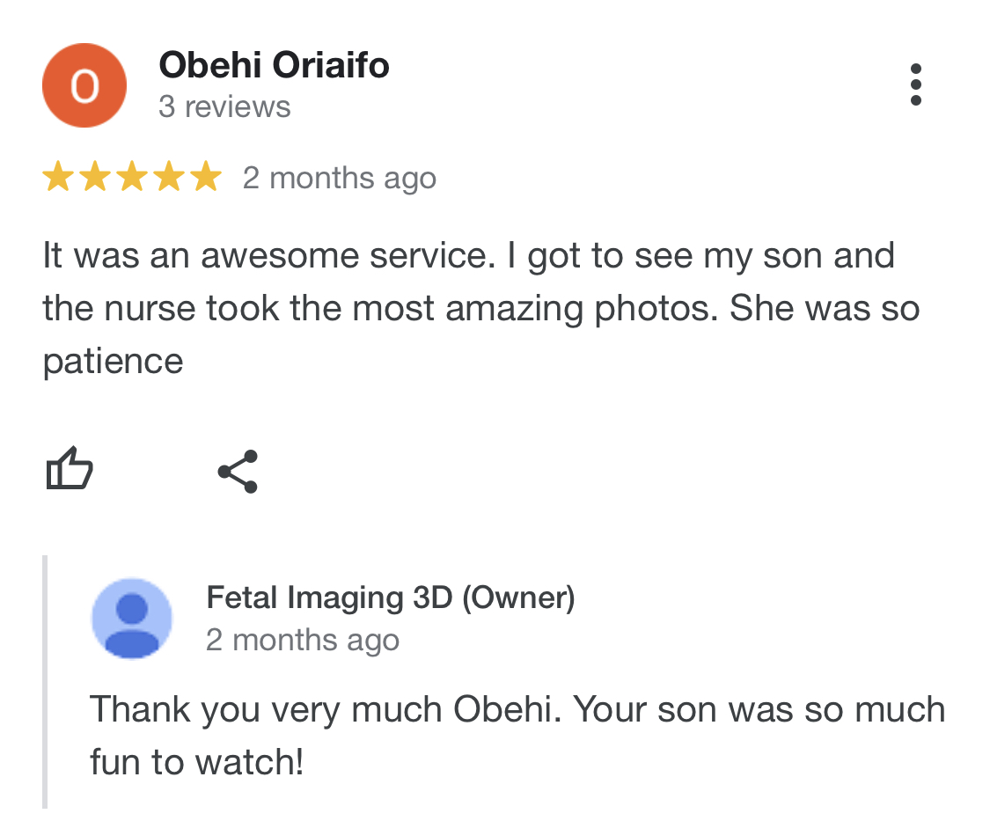Like the review with thumbs-up icon
Image resolution: width=990 pixels, height=821 pixels.
click(69, 469)
